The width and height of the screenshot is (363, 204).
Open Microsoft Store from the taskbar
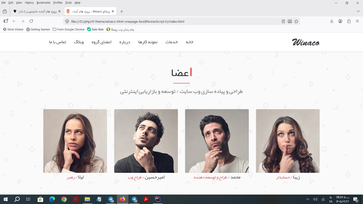pyautogui.click(x=40, y=199)
